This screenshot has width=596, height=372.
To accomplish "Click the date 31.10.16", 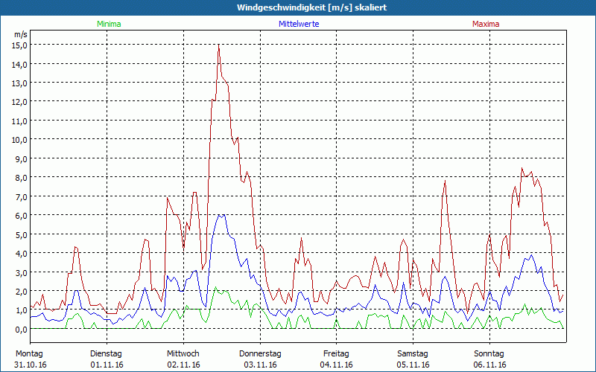I will [x=31, y=365].
